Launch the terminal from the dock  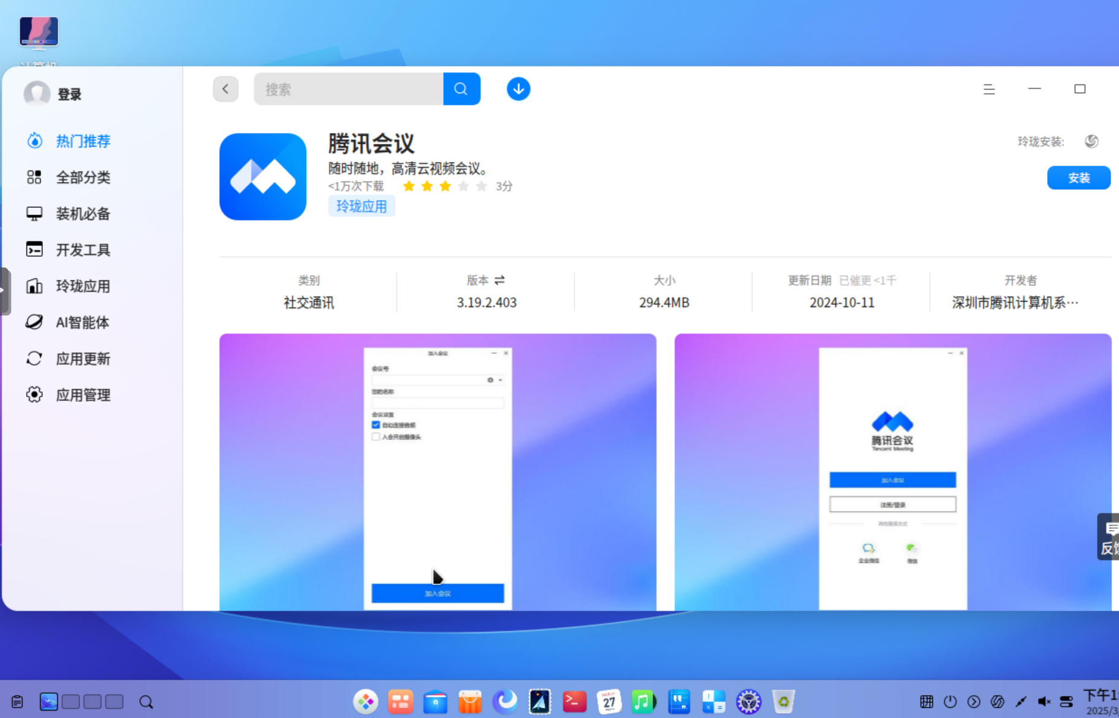pyautogui.click(x=574, y=702)
